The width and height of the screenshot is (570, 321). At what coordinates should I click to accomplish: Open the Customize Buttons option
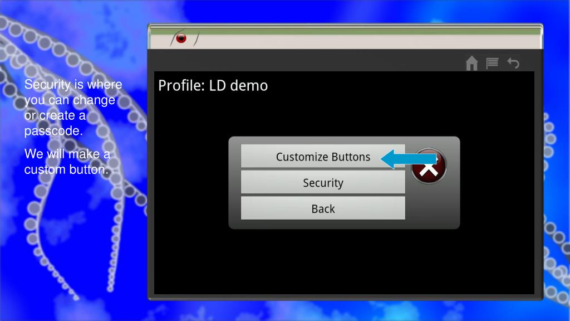tap(323, 157)
